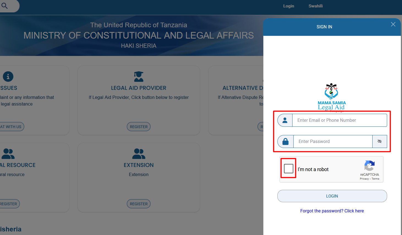Click the Legal Aid Provider graduate icon
This screenshot has height=235, width=402.
139,77
